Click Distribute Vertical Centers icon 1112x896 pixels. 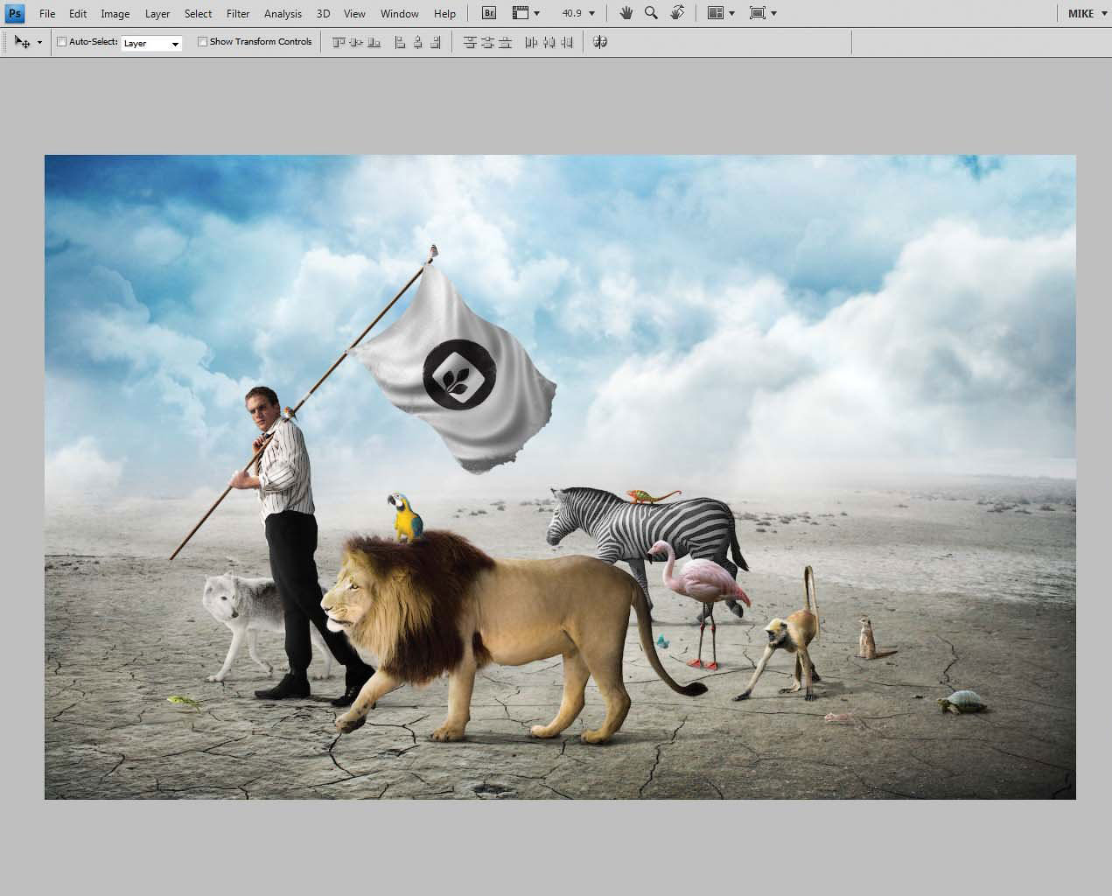(487, 42)
